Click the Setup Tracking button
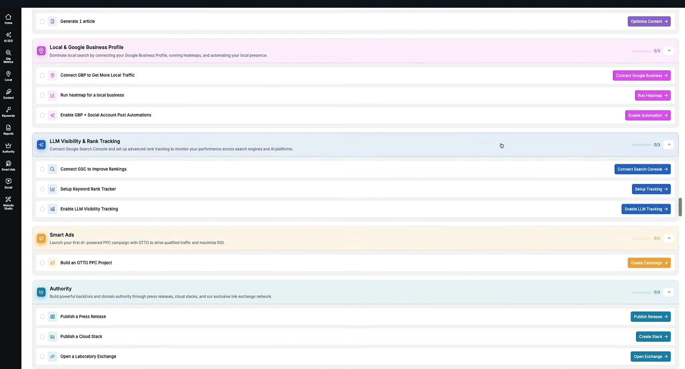Screen dimensions: 685x369 point(651,189)
